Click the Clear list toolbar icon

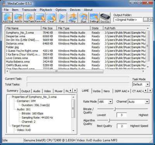51,18
